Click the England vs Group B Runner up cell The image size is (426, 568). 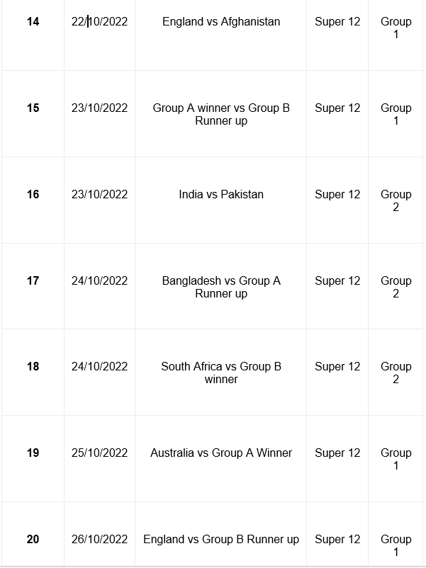click(220, 533)
